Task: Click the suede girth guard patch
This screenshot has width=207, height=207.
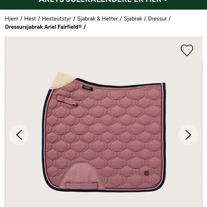Action: pos(83,176)
